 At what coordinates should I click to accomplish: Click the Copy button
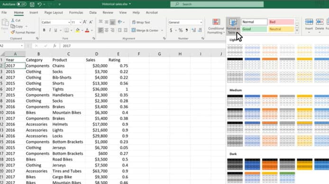point(17,26)
